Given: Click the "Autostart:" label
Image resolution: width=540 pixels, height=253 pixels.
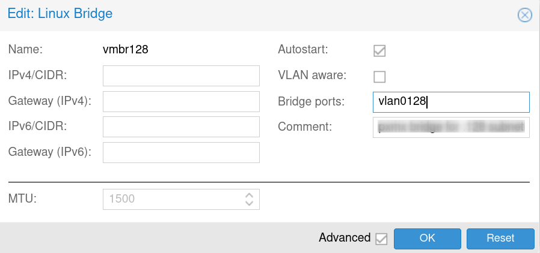Looking at the screenshot, I should click(x=303, y=50).
